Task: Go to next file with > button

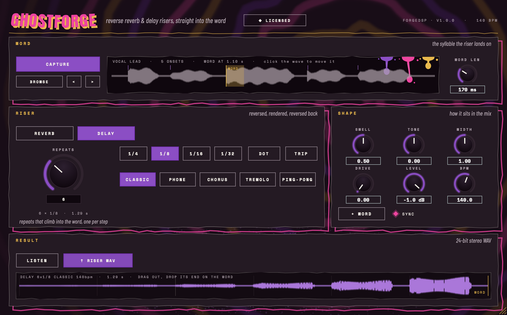Action: point(93,81)
